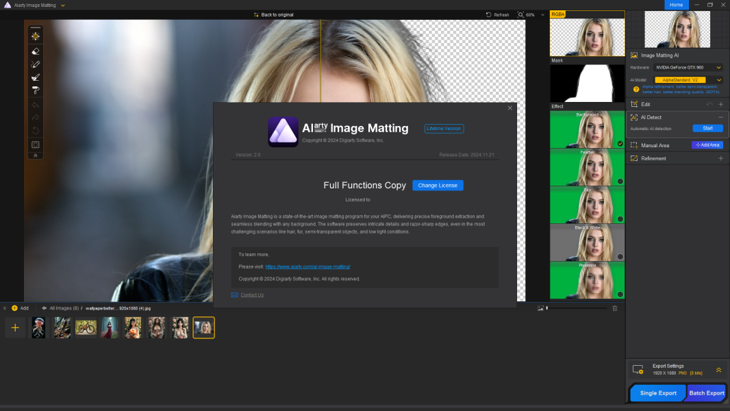Expand Export Settings with the double chevron
Image resolution: width=730 pixels, height=411 pixels.
[719, 370]
